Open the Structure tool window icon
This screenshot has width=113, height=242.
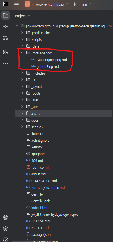click(6, 52)
